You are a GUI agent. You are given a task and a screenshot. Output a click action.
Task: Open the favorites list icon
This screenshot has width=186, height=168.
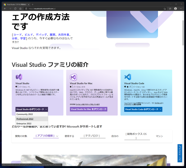point(170,9)
